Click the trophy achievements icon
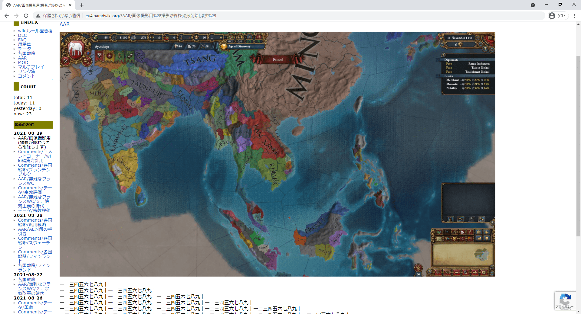The image size is (581, 314). pos(485,49)
